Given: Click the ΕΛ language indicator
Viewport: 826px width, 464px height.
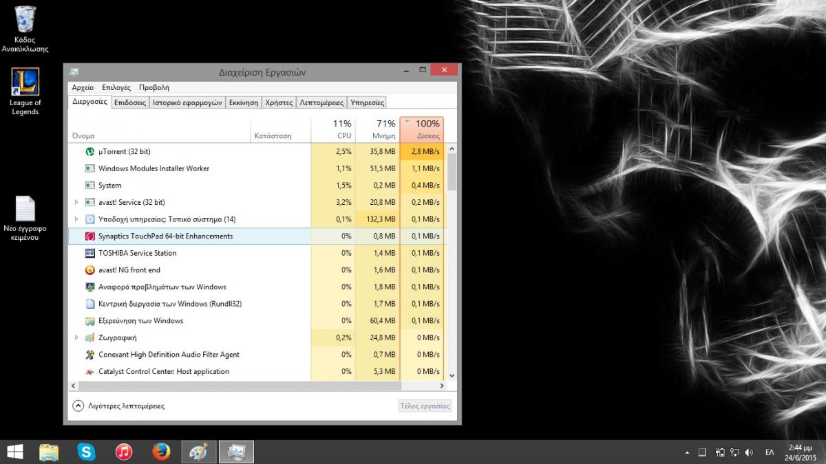Looking at the screenshot, I should [770, 452].
